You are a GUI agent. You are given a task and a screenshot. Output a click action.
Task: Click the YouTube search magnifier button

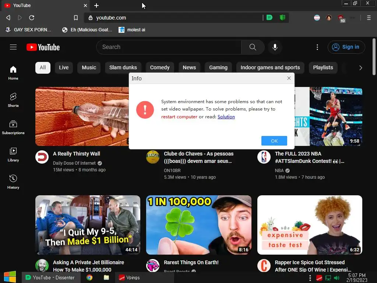click(x=253, y=47)
